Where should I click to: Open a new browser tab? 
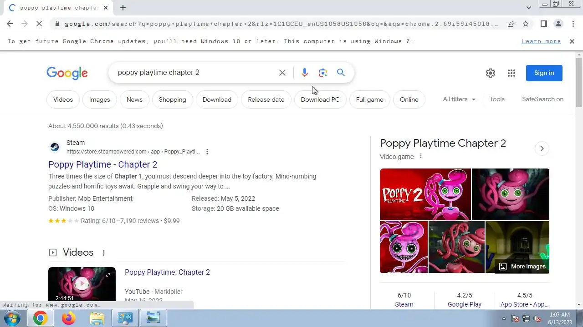123,8
